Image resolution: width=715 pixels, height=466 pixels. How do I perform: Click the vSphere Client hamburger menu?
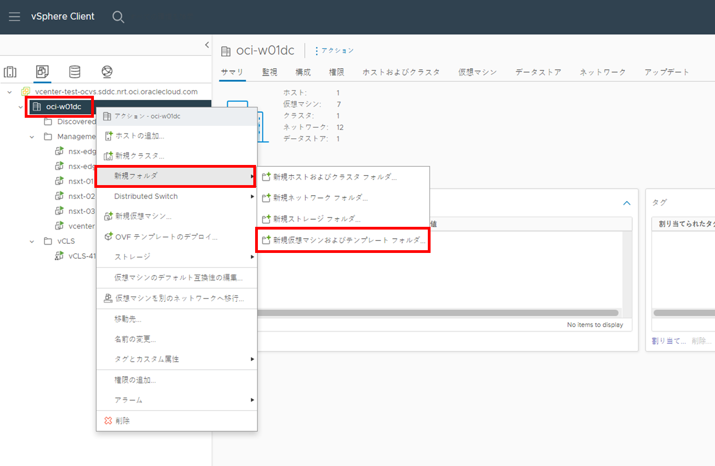[x=15, y=16]
